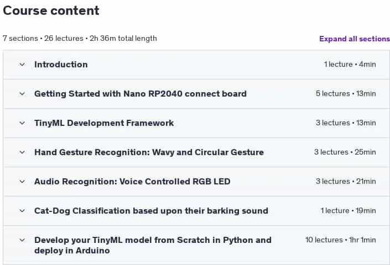The image size is (390, 265).
Task: Click the 5 lectures • 13min label
Action: click(x=346, y=94)
